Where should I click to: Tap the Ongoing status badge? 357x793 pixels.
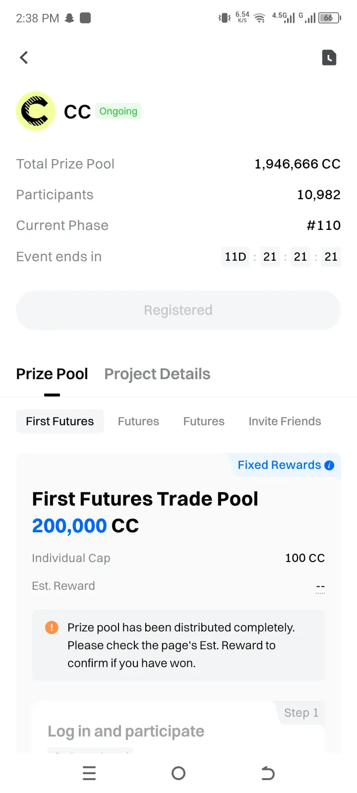118,111
